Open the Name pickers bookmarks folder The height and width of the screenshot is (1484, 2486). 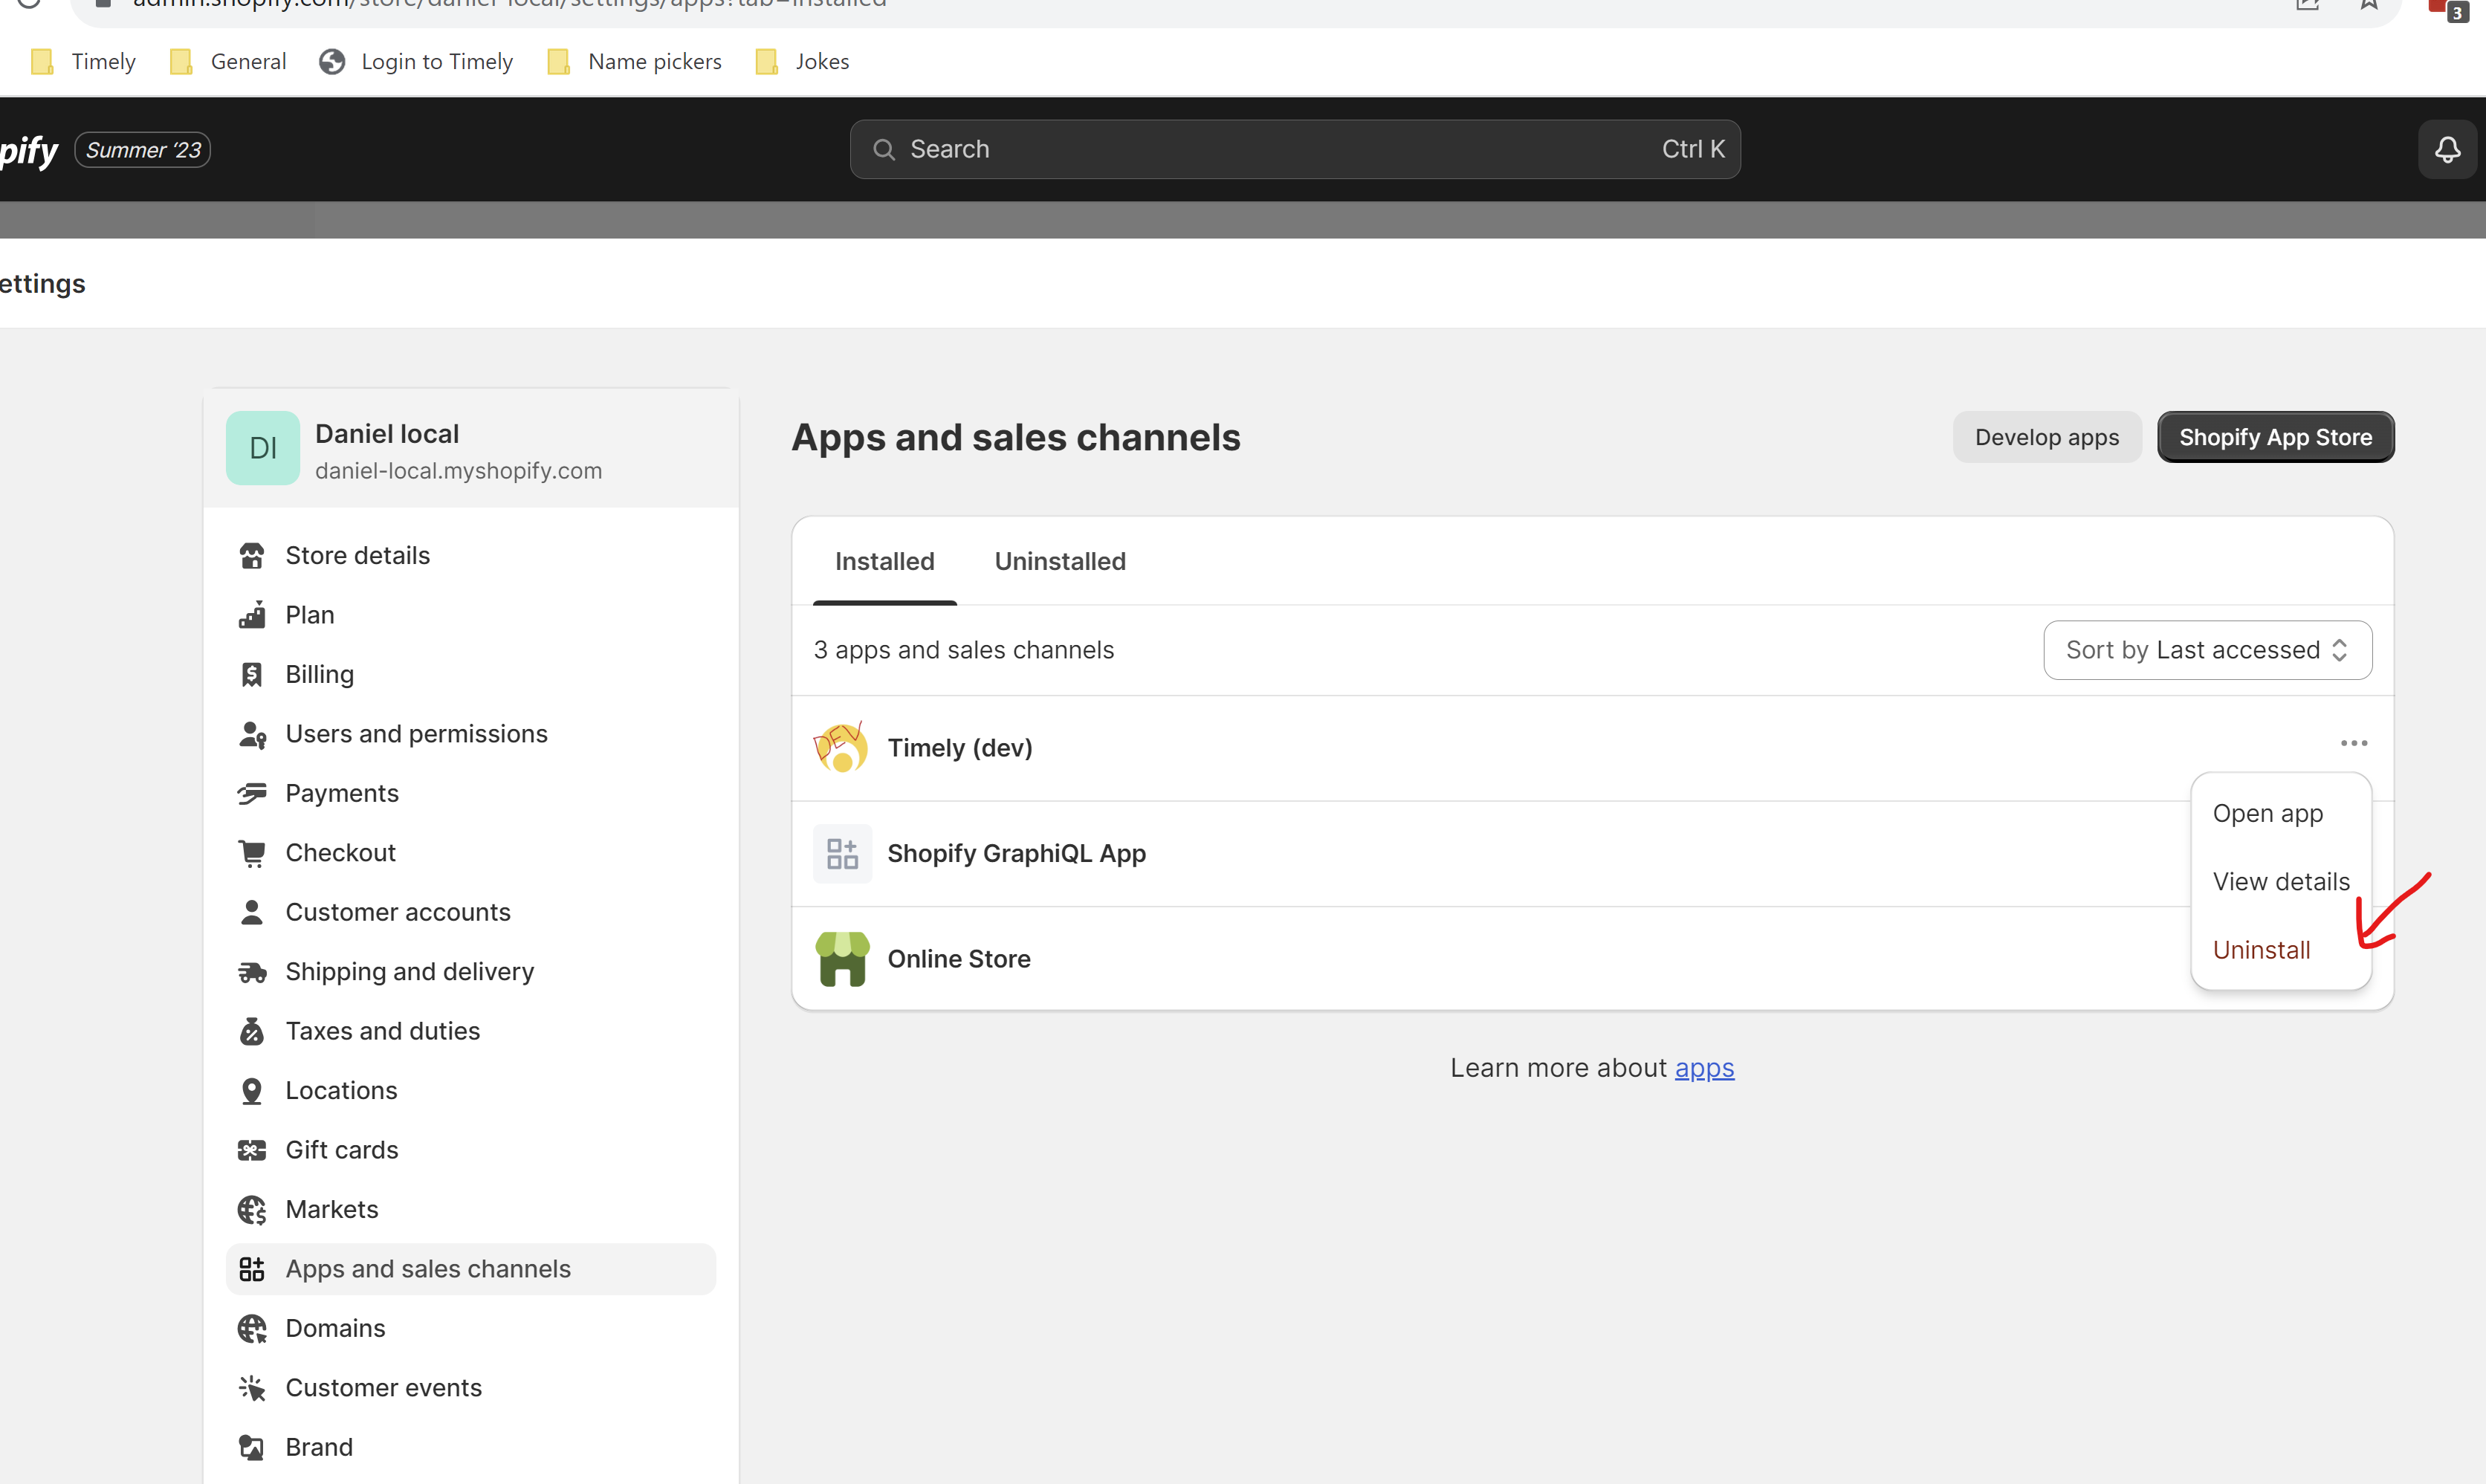(x=635, y=62)
